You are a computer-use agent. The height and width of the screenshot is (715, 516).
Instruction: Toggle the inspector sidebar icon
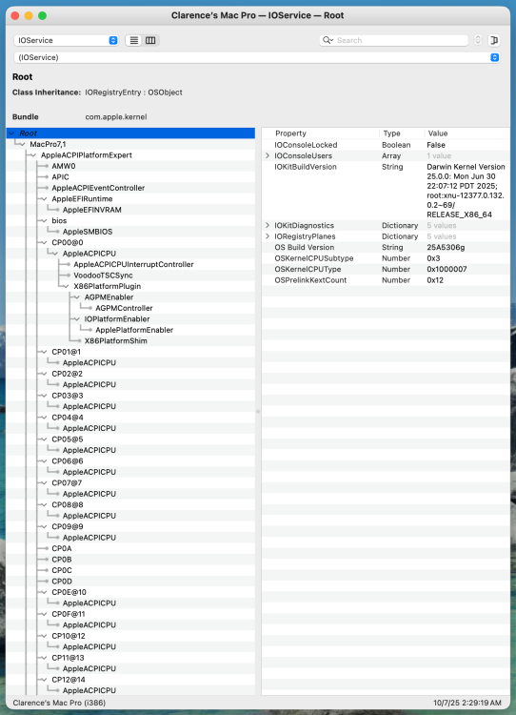494,40
